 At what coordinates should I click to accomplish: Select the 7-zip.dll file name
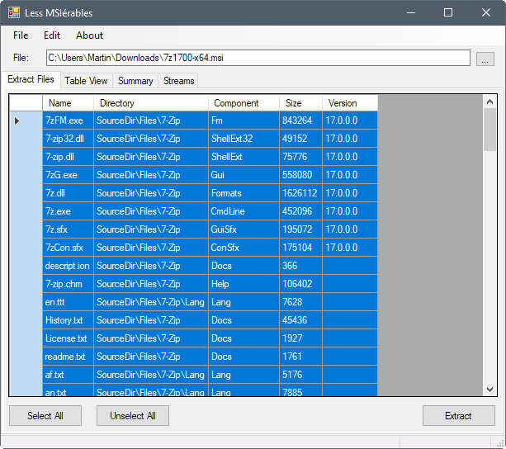[59, 157]
